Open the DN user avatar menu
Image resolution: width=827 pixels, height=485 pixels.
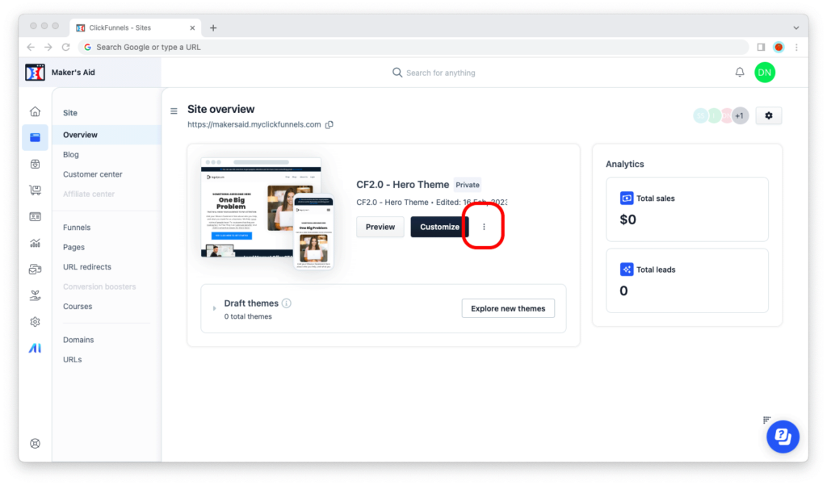pos(765,72)
